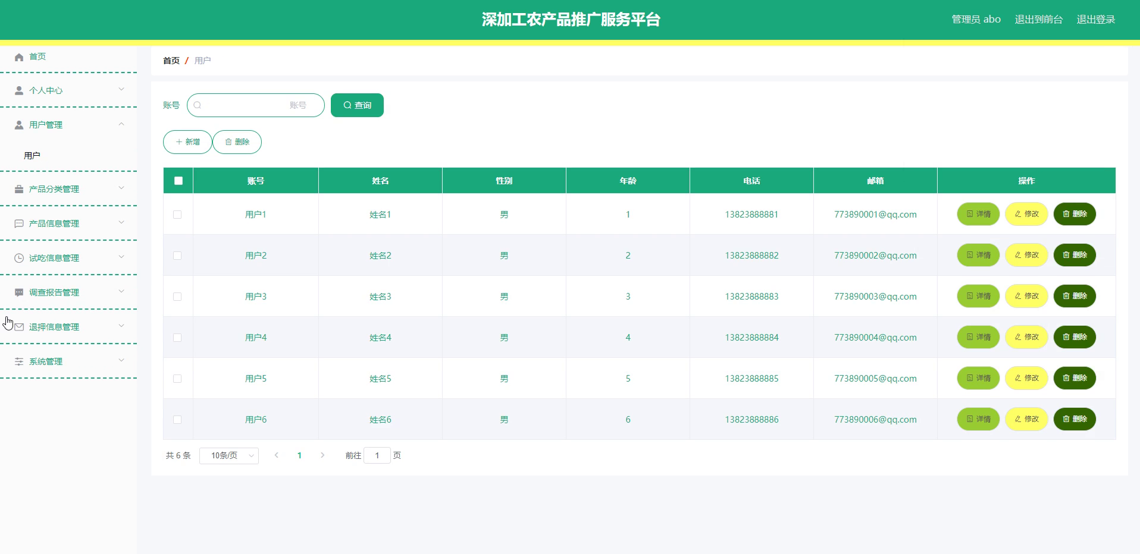Image resolution: width=1140 pixels, height=554 pixels.
Task: Open the 10条/页 page size dropdown
Action: (x=229, y=455)
